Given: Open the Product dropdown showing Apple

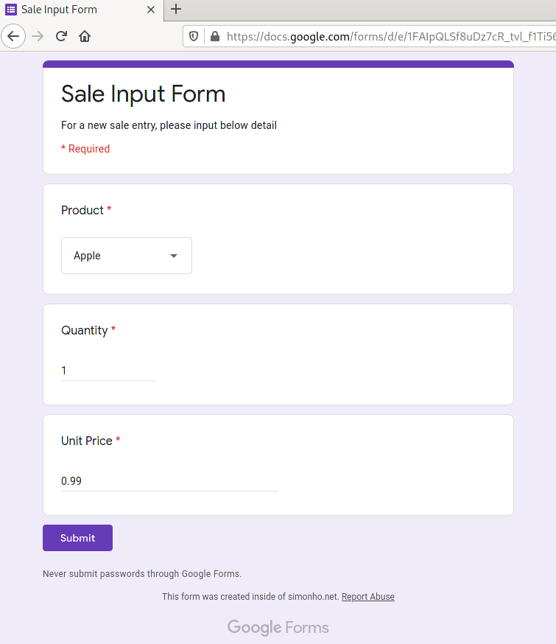Looking at the screenshot, I should 126,256.
